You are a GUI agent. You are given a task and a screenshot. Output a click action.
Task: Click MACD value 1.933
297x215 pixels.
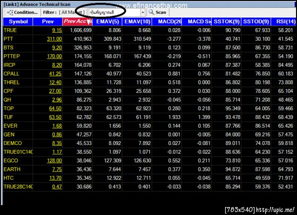pos(174,117)
